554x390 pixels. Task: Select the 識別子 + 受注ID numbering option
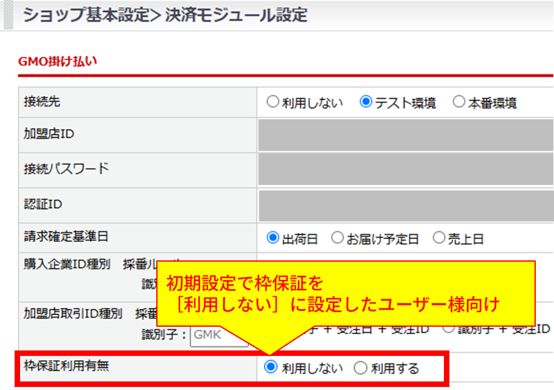[448, 329]
